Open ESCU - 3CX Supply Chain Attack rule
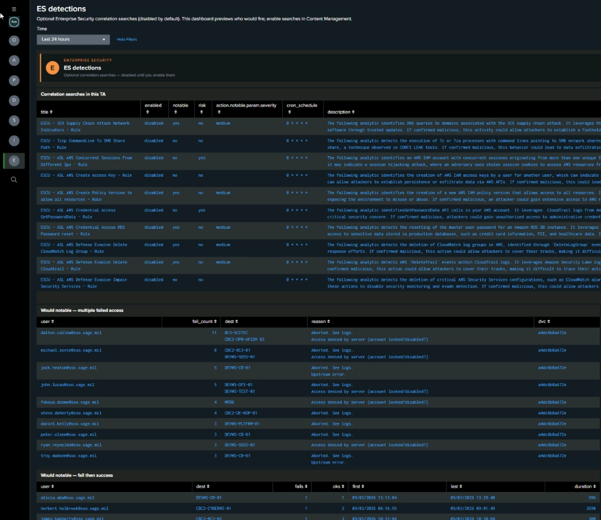This screenshot has width=601, height=520. (x=85, y=126)
